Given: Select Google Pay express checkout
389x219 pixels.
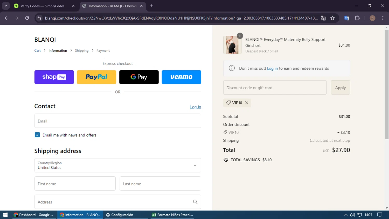Looking at the screenshot, I should (x=139, y=77).
